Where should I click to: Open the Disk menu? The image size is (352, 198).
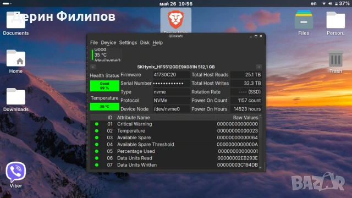point(145,42)
